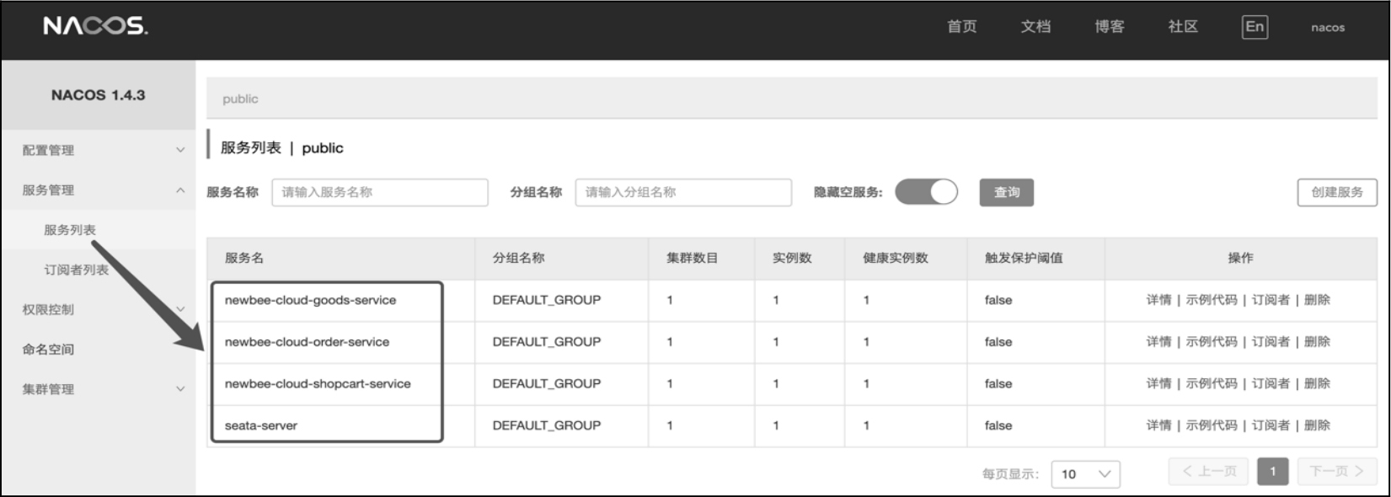
Task: Collapse the 服务管理 menu chevron
Action: pyautogui.click(x=180, y=190)
